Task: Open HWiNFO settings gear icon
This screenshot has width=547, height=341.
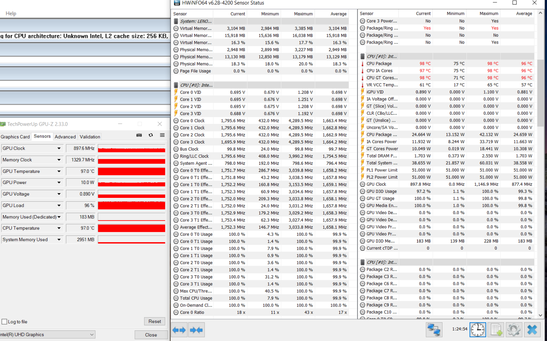Action: [514, 330]
